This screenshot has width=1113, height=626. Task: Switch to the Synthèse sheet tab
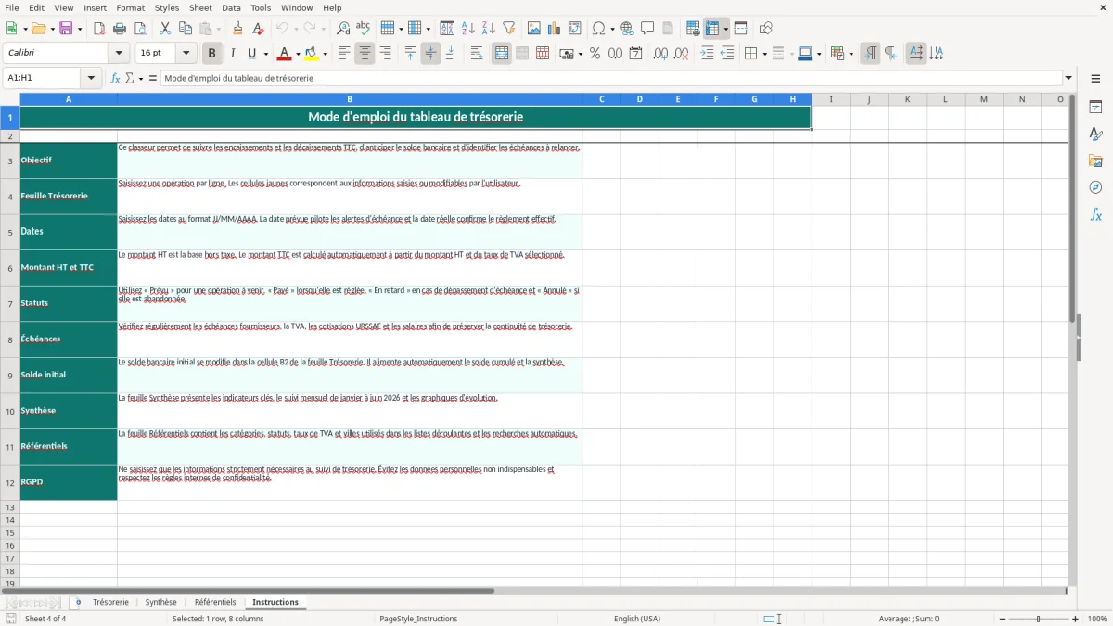(160, 602)
